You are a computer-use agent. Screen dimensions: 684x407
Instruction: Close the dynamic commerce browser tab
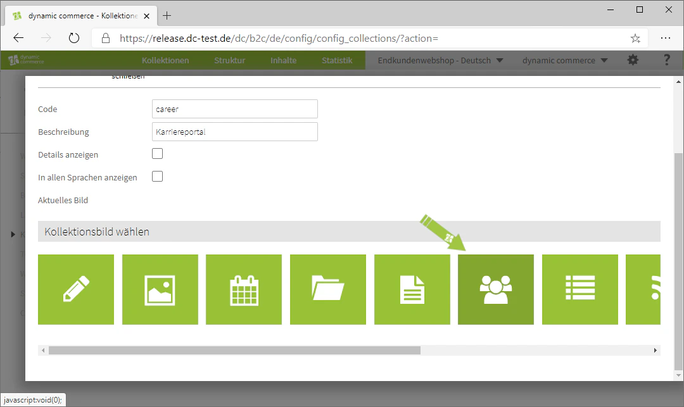(146, 16)
